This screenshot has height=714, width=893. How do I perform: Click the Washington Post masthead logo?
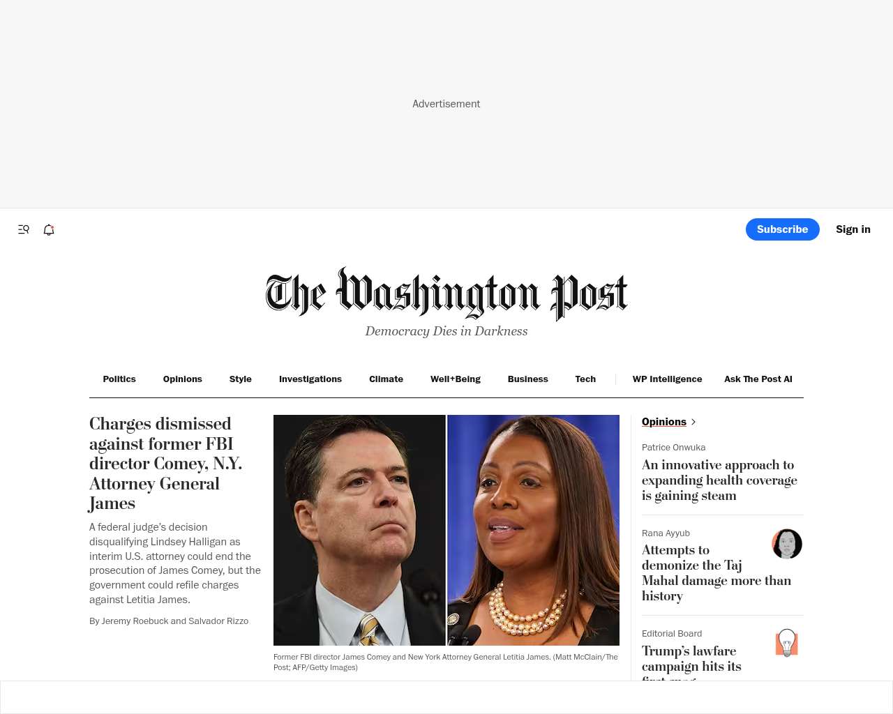(446, 294)
